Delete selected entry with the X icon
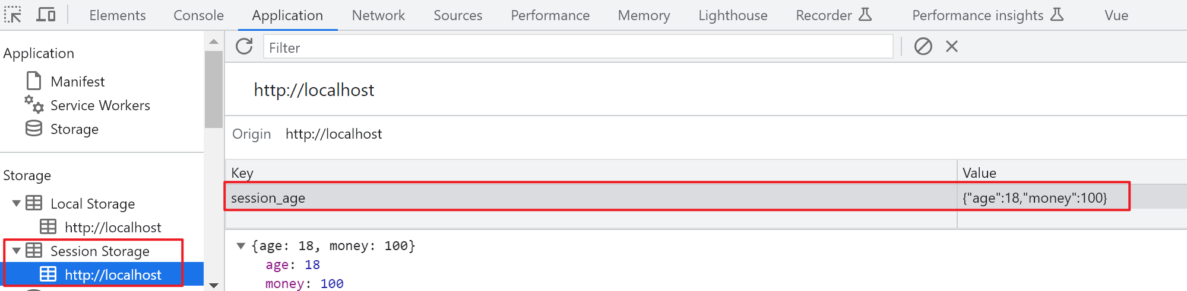 pyautogui.click(x=952, y=46)
